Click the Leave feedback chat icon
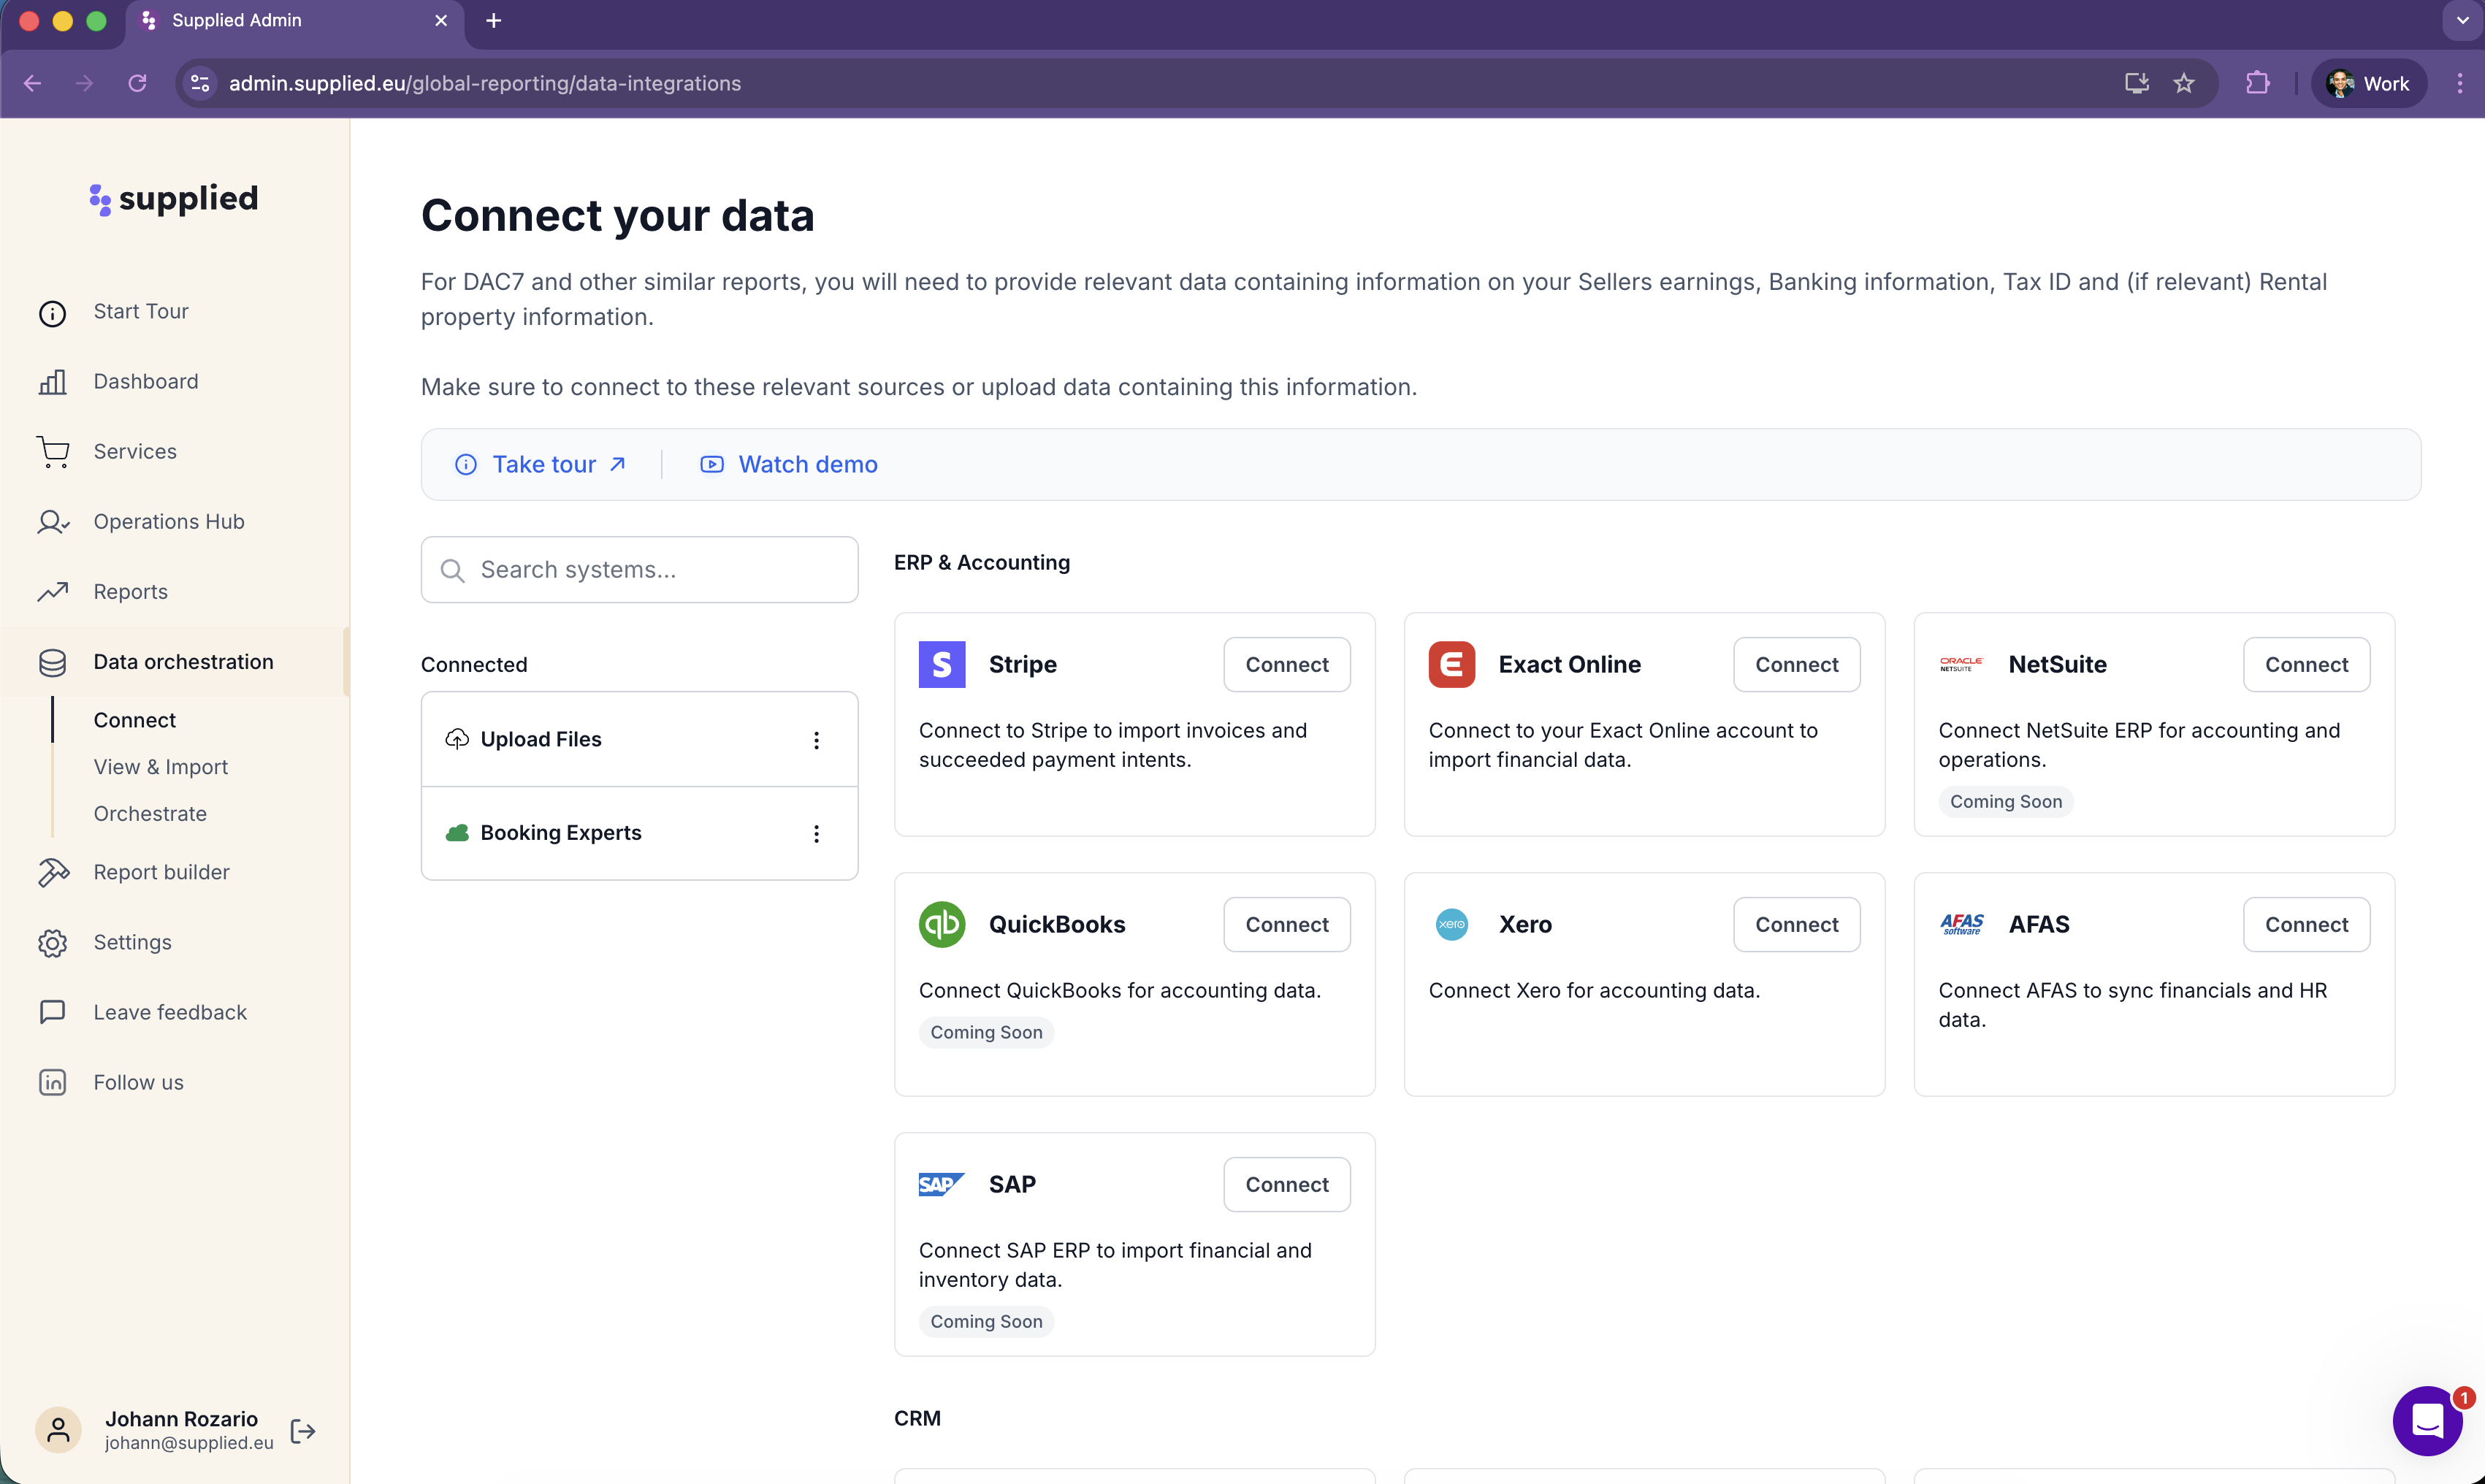The image size is (2485, 1484). pos(53,1012)
